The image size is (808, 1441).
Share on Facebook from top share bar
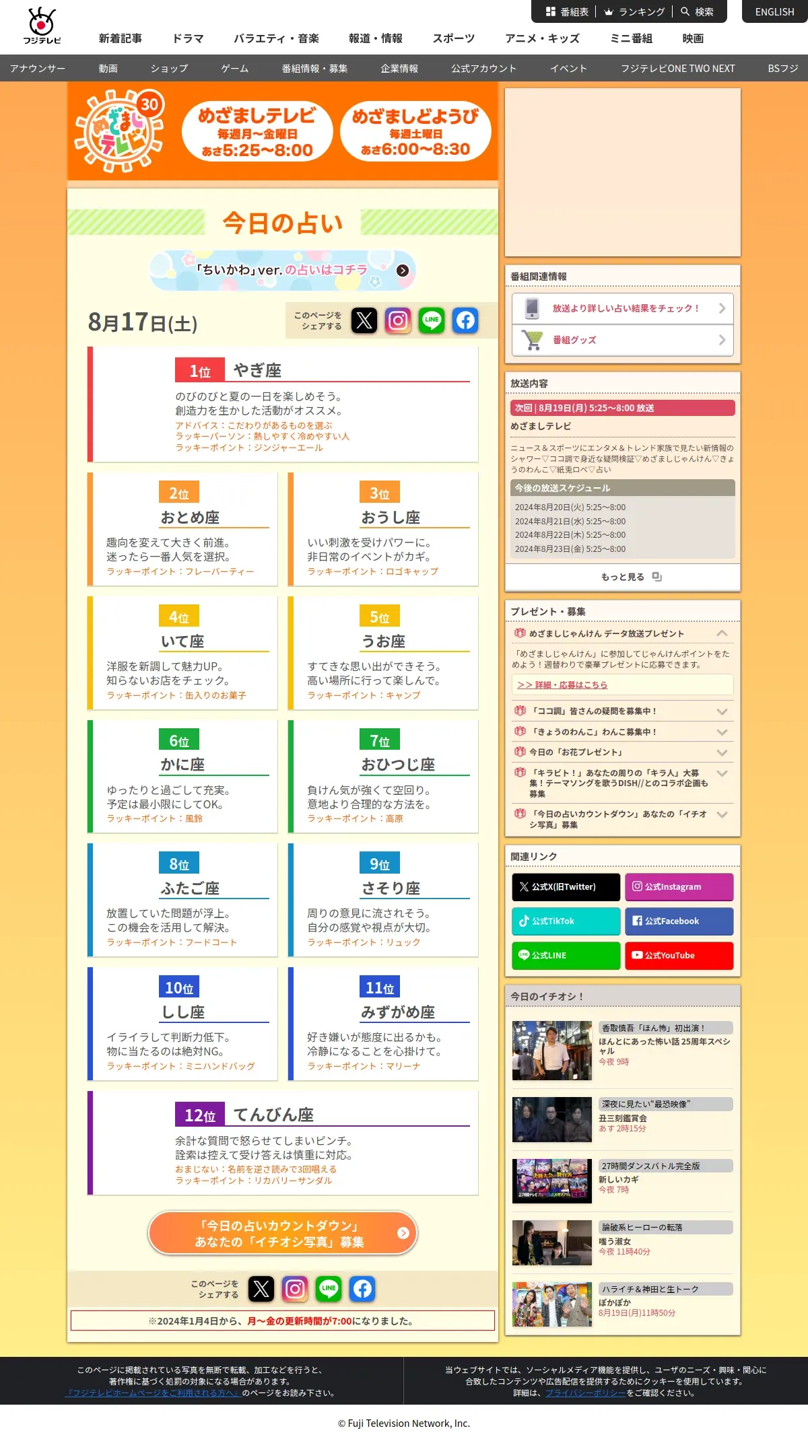(465, 320)
